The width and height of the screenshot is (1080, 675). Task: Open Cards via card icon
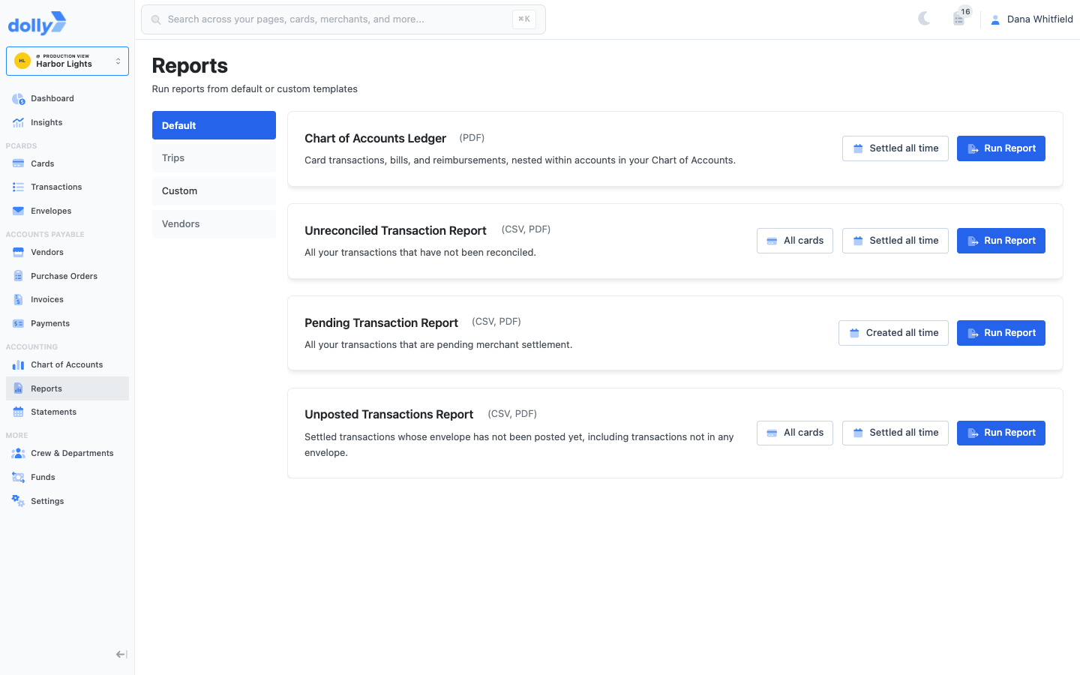click(x=18, y=163)
